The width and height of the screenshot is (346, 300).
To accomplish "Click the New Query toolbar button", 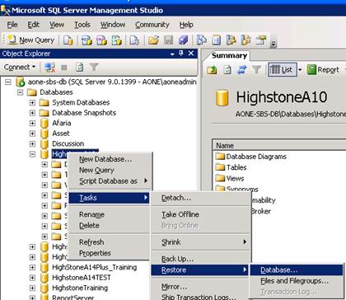I will pyautogui.click(x=30, y=40).
